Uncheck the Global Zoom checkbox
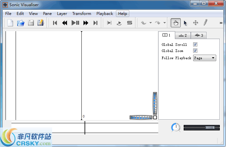Image resolution: width=226 pixels, height=147 pixels. pyautogui.click(x=195, y=51)
